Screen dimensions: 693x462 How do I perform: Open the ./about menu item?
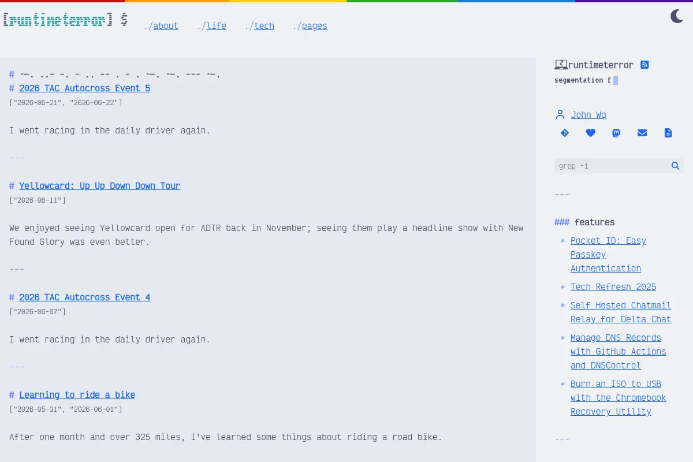coord(161,26)
